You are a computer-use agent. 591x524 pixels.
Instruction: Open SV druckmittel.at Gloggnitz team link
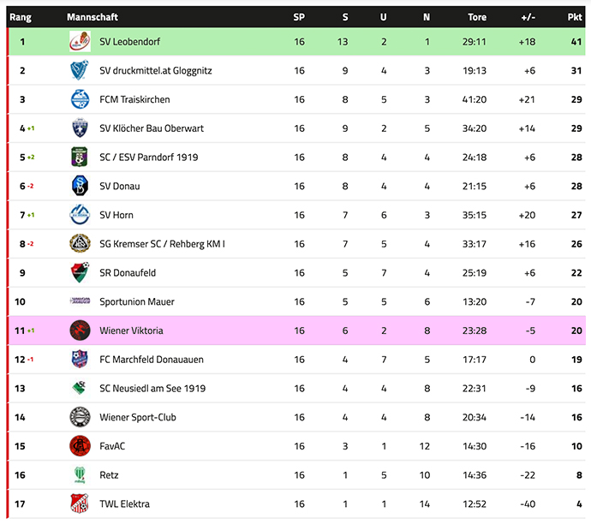click(155, 71)
